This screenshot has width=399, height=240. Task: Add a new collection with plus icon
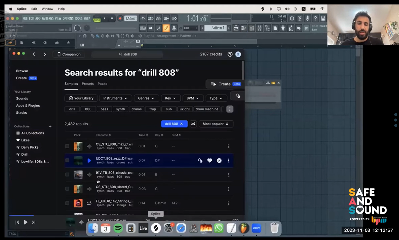point(50,127)
